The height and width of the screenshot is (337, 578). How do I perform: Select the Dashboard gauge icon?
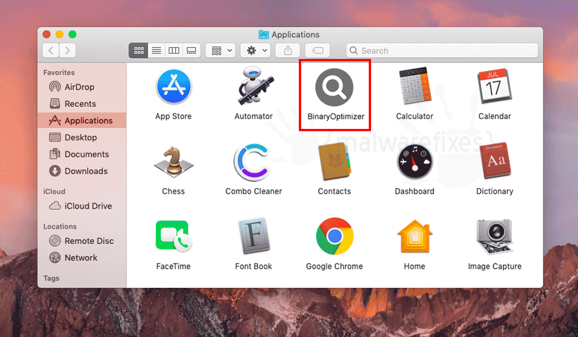point(414,162)
